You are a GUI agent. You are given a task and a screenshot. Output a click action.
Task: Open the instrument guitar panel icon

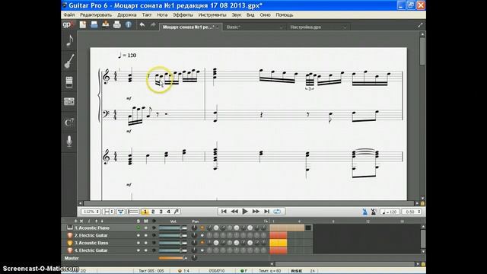point(69,61)
